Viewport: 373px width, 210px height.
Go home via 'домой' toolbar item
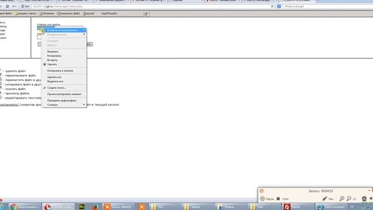pyautogui.click(x=89, y=13)
